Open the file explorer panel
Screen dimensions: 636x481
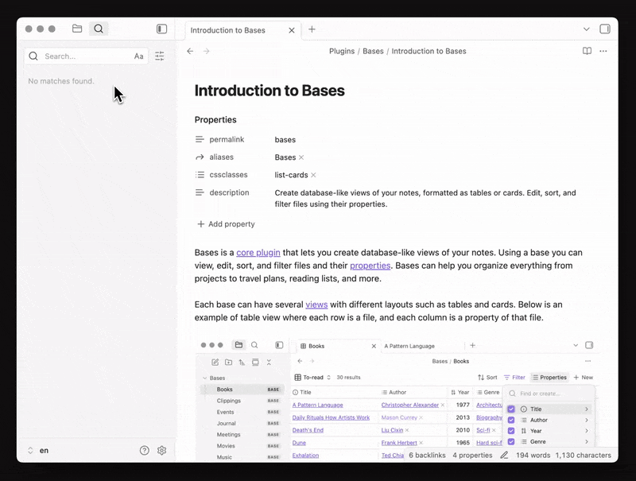77,29
